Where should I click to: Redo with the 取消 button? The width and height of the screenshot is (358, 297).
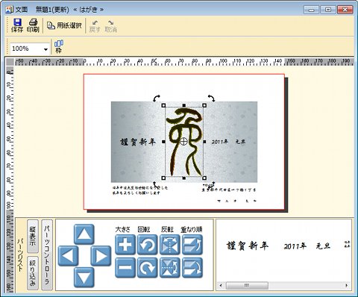[110, 26]
